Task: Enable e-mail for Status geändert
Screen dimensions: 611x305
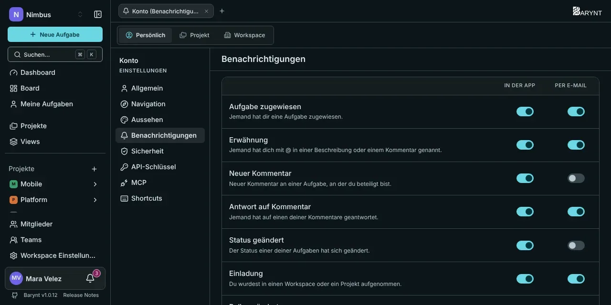Action: coord(576,245)
